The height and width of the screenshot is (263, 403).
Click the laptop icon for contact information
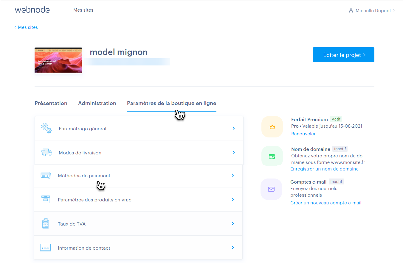(45, 248)
